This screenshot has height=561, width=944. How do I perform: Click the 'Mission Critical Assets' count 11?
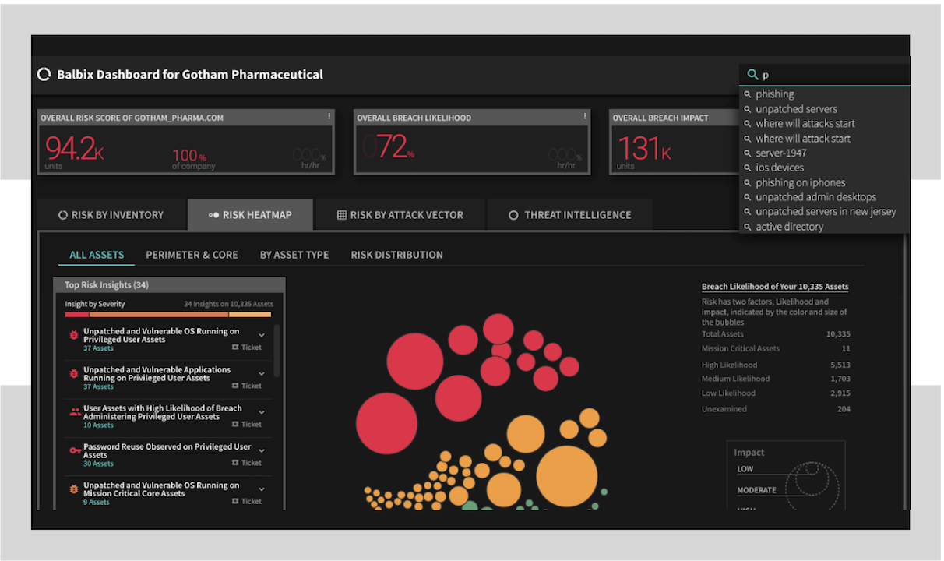[846, 349]
